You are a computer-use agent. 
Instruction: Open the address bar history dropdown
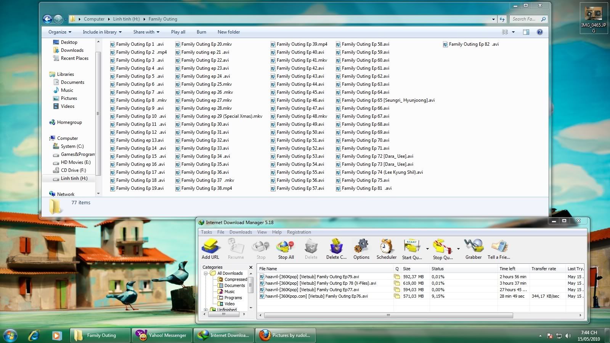pos(493,19)
